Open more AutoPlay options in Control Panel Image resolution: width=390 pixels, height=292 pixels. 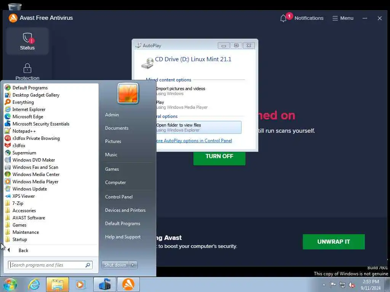(x=194, y=141)
